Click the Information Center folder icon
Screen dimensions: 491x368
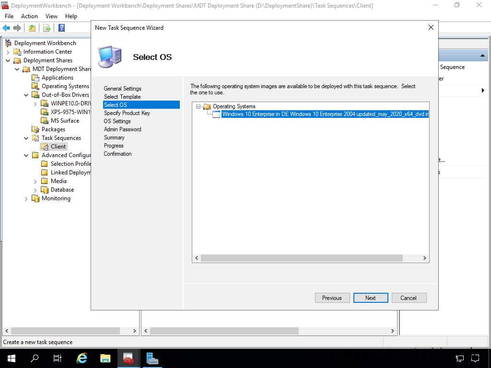pyautogui.click(x=18, y=52)
